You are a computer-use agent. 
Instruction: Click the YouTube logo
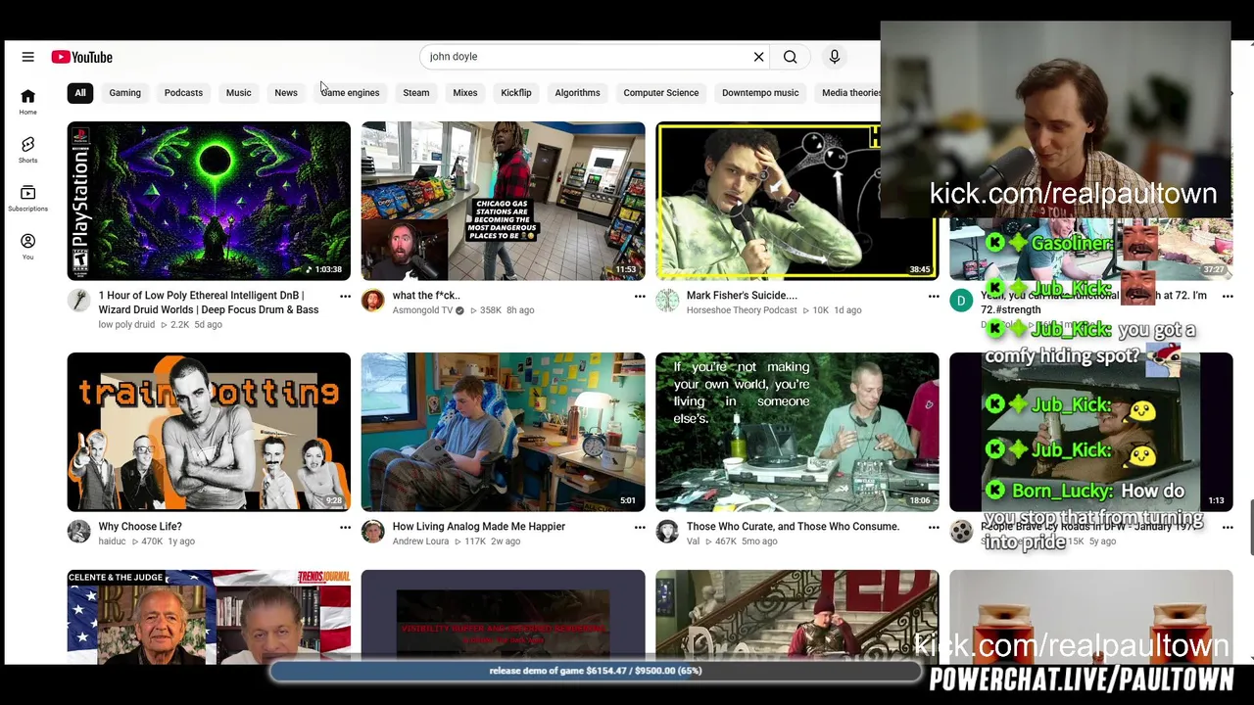(x=82, y=57)
